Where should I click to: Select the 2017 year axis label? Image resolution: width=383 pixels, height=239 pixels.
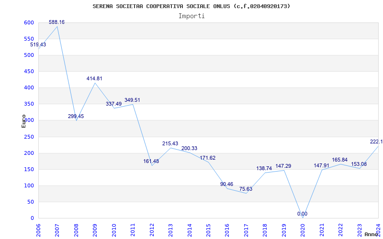[246, 230]
